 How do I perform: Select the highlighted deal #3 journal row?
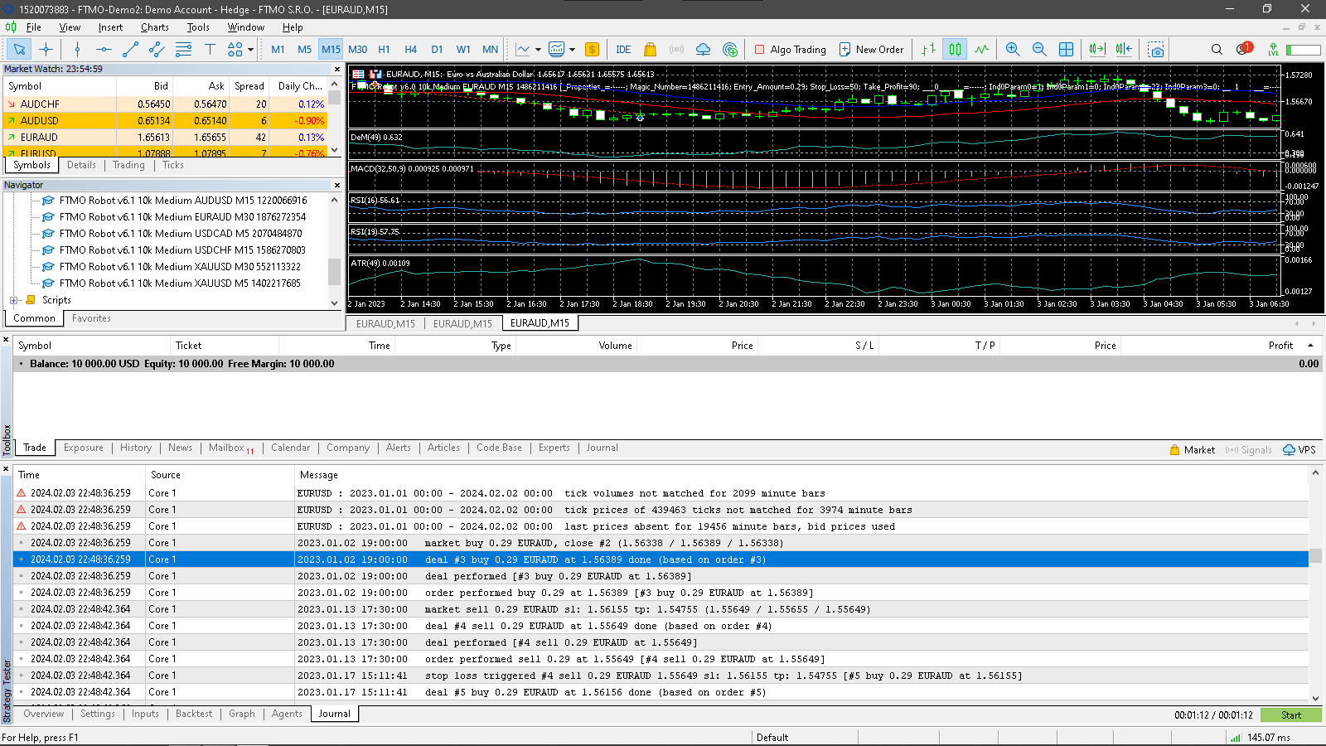pyautogui.click(x=661, y=559)
